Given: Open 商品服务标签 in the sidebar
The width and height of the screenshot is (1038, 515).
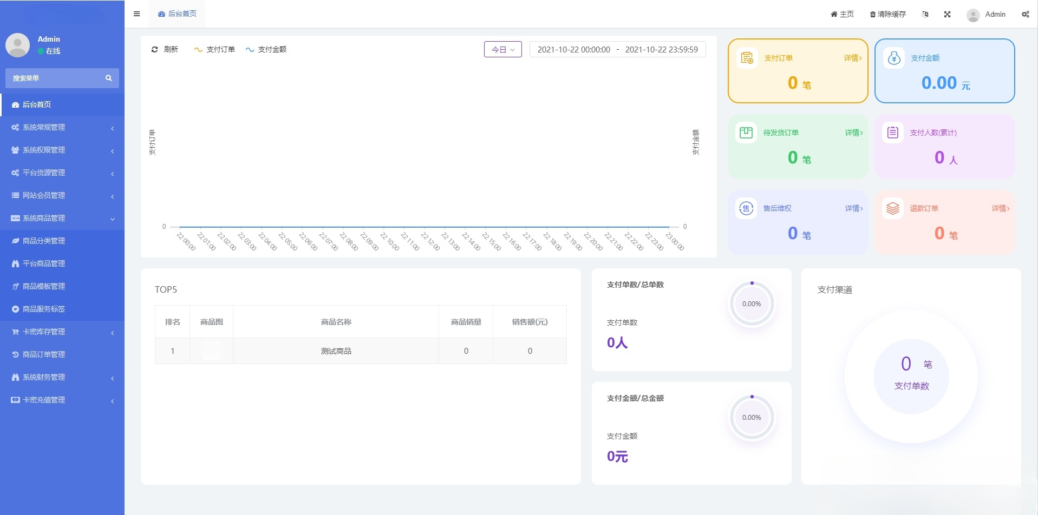Looking at the screenshot, I should pyautogui.click(x=43, y=309).
